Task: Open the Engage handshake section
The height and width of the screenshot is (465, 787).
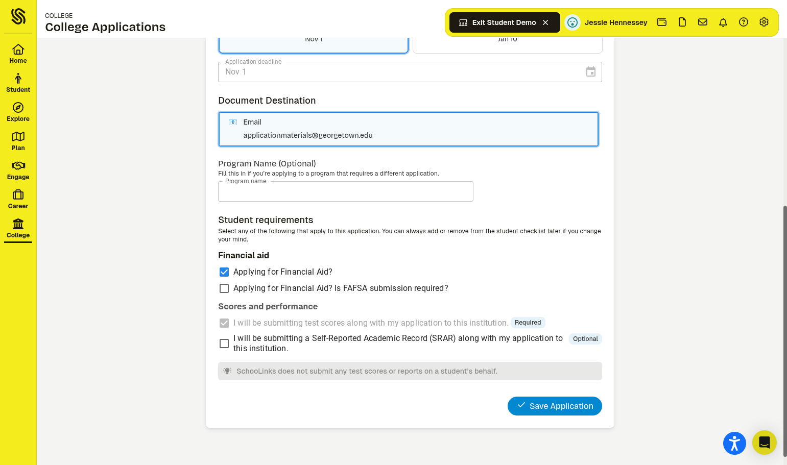Action: coord(18,170)
